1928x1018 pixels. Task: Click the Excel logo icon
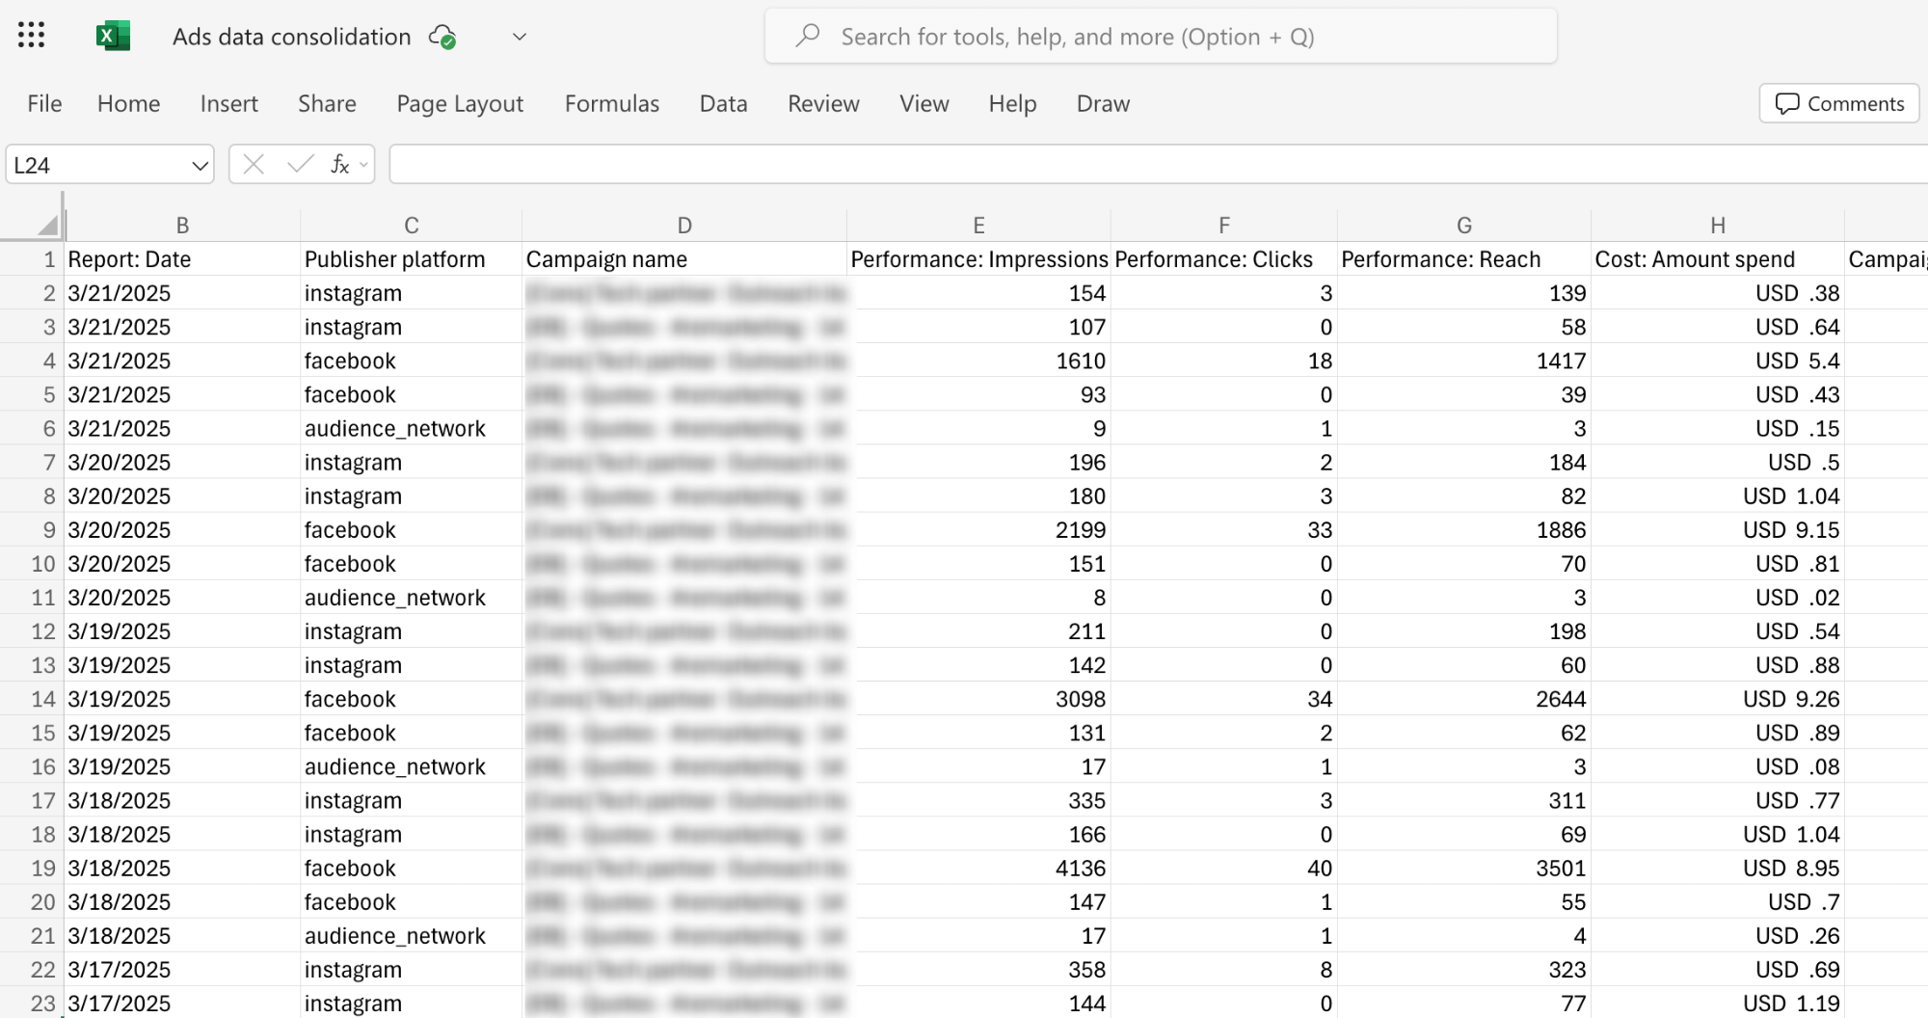point(113,35)
